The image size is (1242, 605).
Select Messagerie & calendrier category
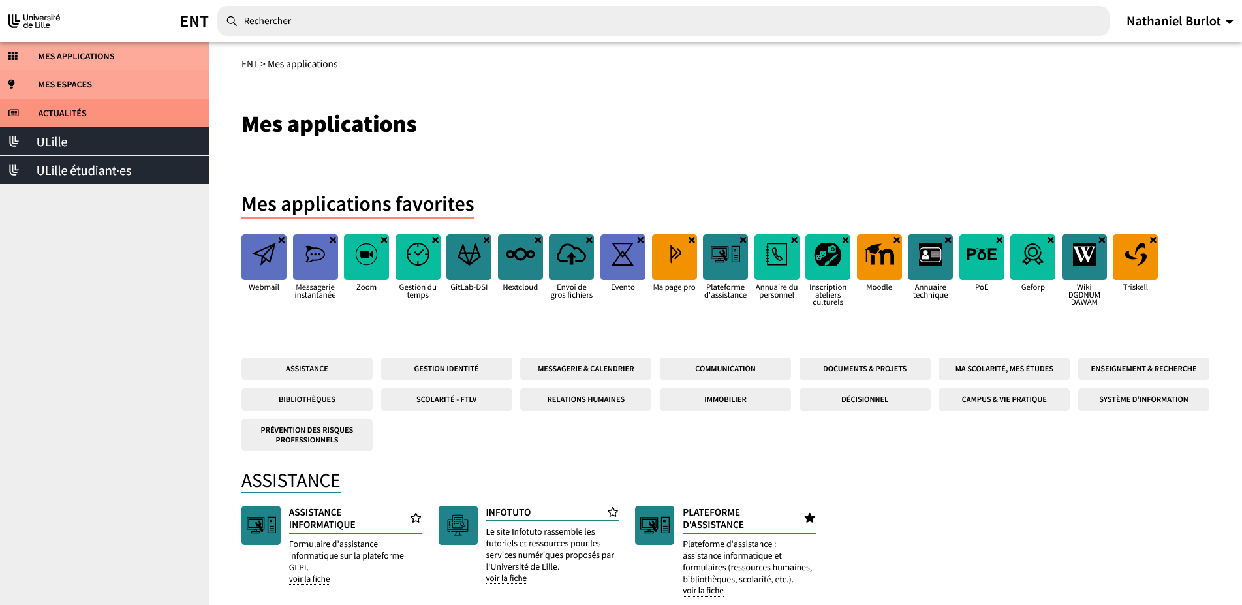tap(585, 369)
